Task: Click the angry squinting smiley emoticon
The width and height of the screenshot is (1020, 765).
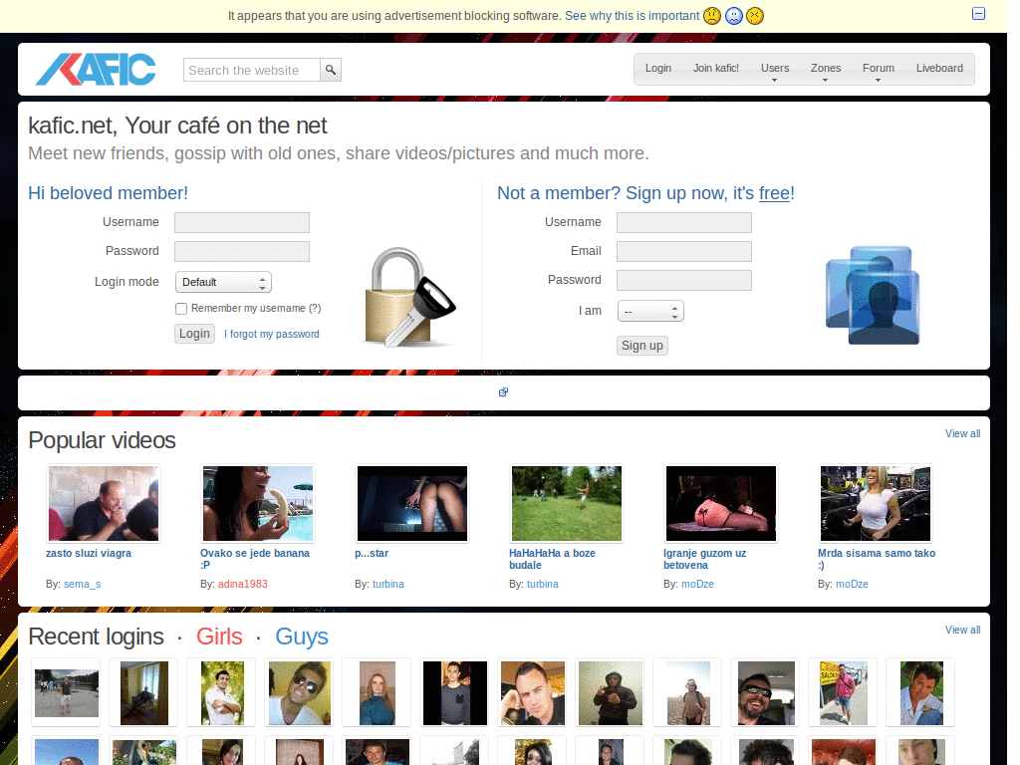Action: point(755,16)
